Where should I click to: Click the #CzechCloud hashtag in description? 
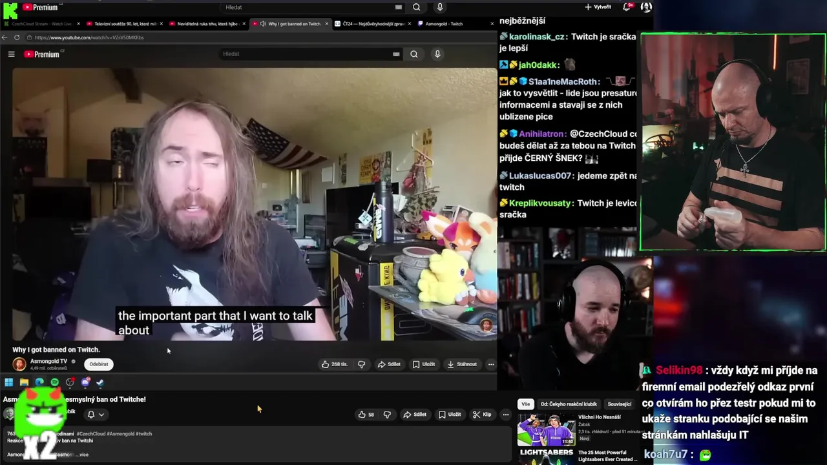click(90, 434)
